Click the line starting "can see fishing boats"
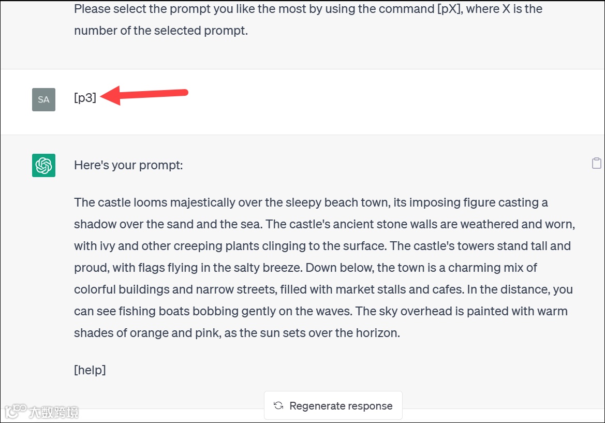 pyautogui.click(x=320, y=311)
